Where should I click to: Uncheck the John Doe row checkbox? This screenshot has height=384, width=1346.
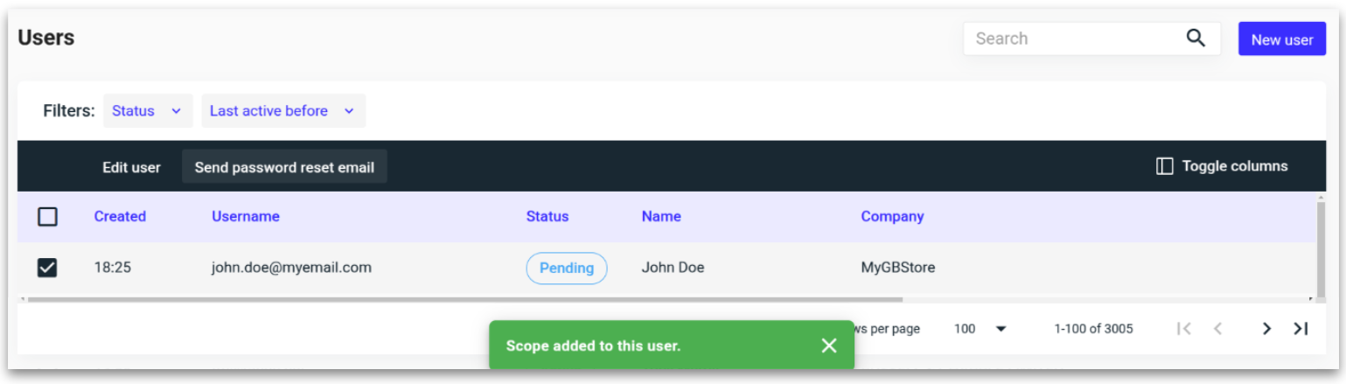click(x=48, y=268)
